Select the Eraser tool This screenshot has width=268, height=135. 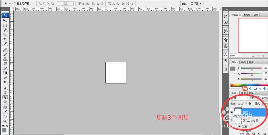5,68
